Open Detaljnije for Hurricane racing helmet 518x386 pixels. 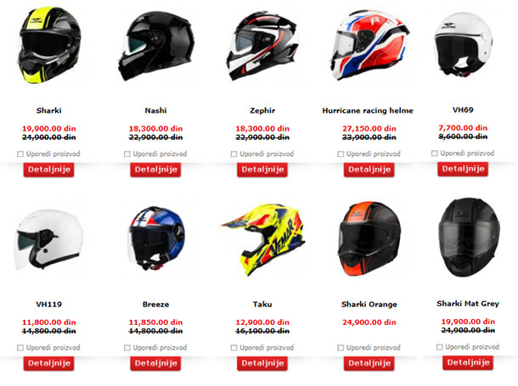pos(369,170)
